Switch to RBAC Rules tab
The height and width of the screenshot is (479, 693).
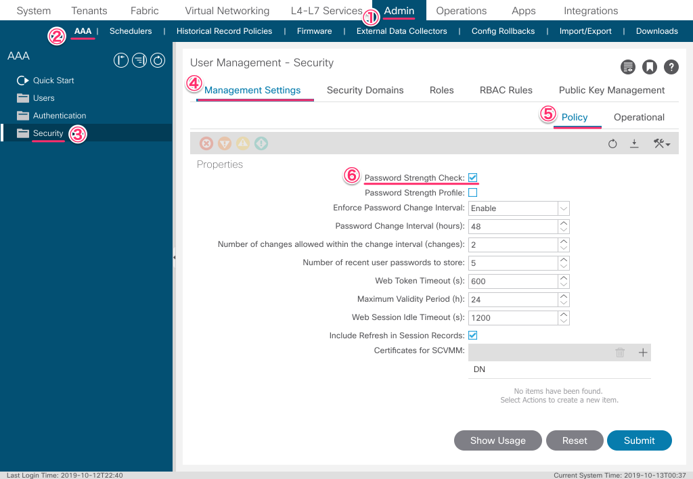tap(506, 90)
